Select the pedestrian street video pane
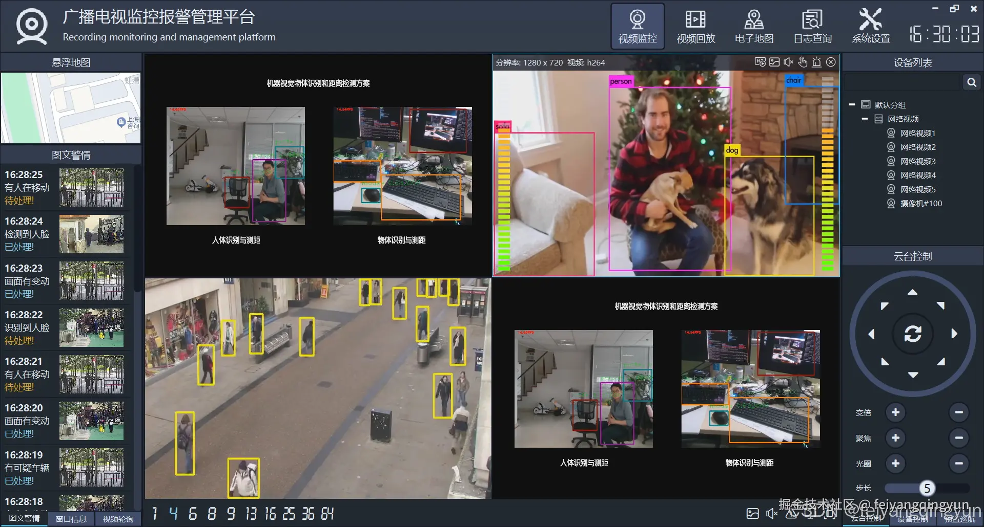The image size is (984, 527). tap(318, 388)
